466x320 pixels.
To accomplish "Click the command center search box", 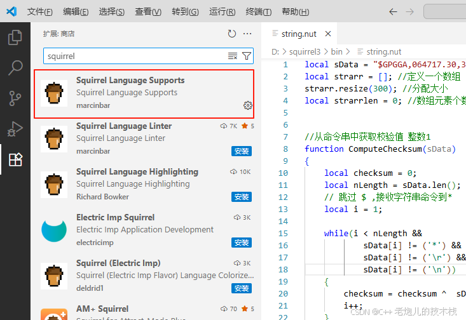I will [x=444, y=12].
